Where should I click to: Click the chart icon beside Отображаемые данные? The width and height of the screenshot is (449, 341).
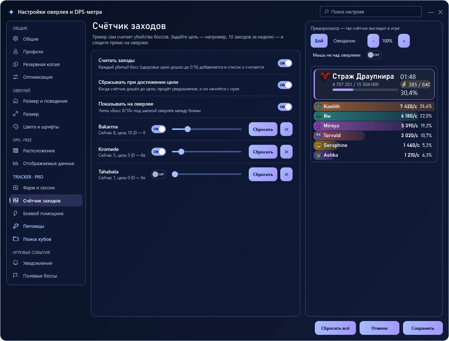[16, 163]
